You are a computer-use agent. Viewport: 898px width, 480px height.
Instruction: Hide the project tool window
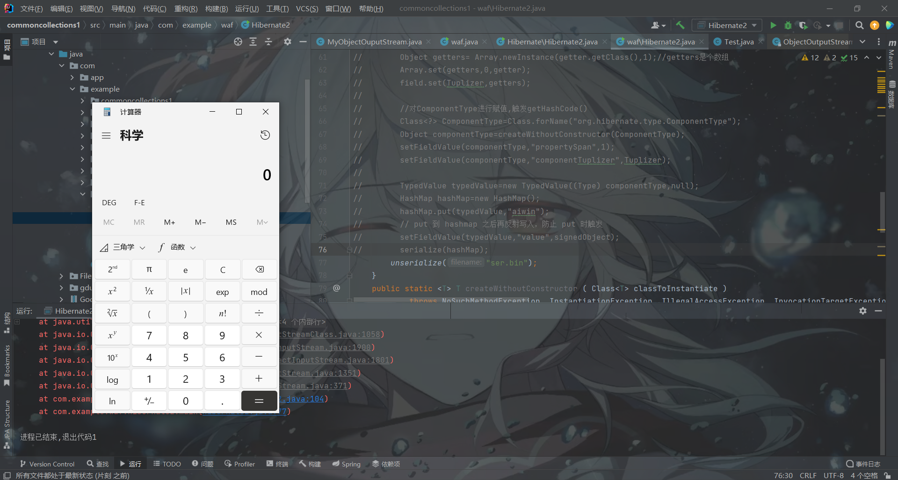click(x=303, y=42)
